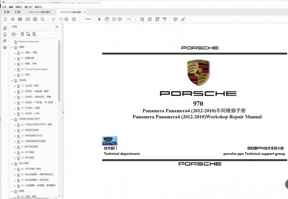Add a new bookmark icon
The image size is (288, 199).
pos(28,34)
